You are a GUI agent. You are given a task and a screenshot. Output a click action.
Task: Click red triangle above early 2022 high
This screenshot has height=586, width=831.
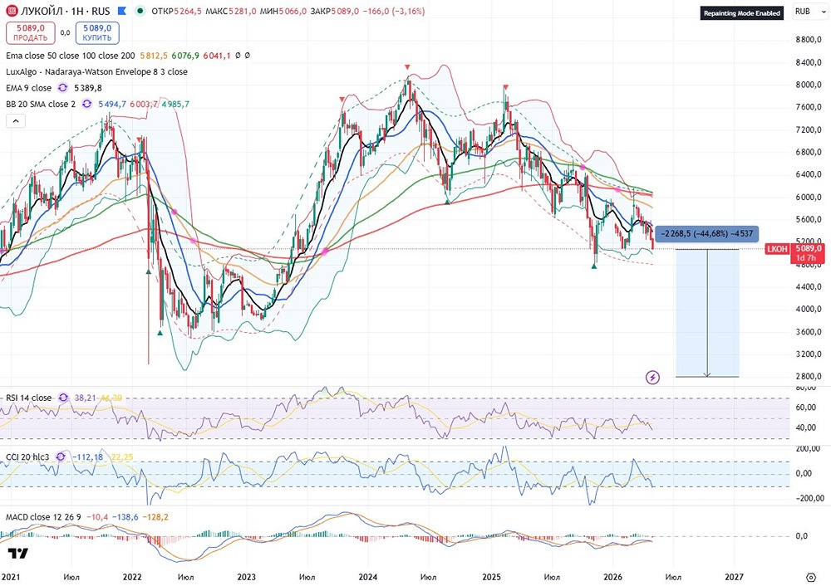139,139
